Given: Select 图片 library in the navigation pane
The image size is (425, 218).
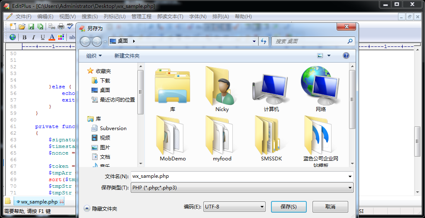Looking at the screenshot, I should click(x=101, y=147).
